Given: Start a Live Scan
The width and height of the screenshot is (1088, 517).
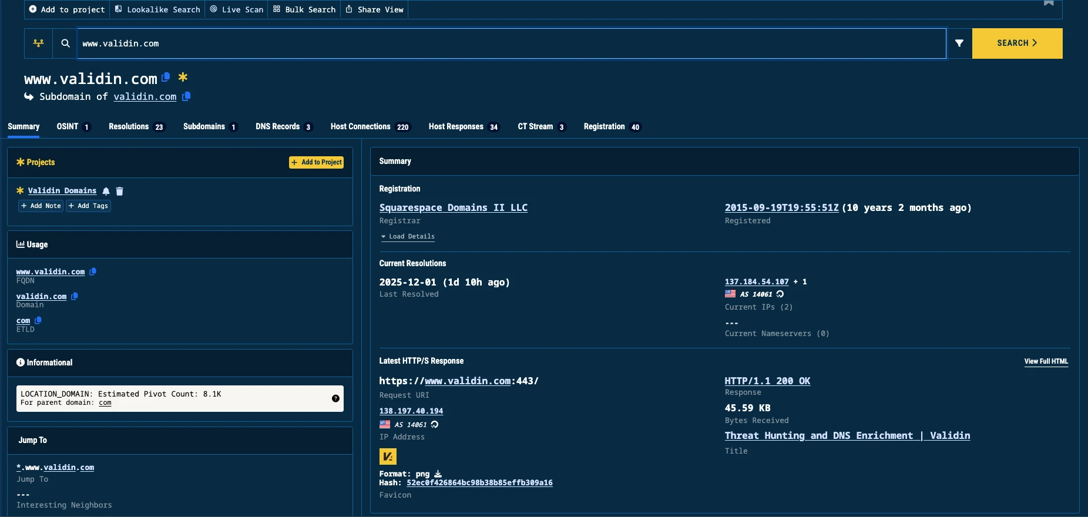Looking at the screenshot, I should click(237, 9).
